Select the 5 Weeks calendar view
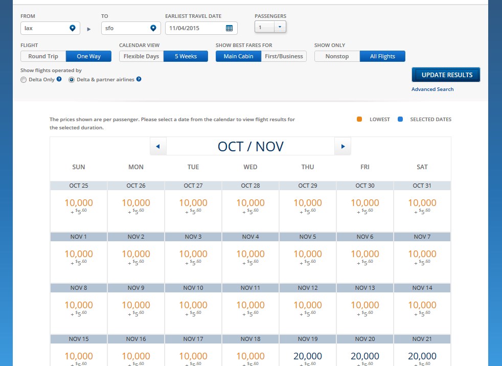 [186, 56]
